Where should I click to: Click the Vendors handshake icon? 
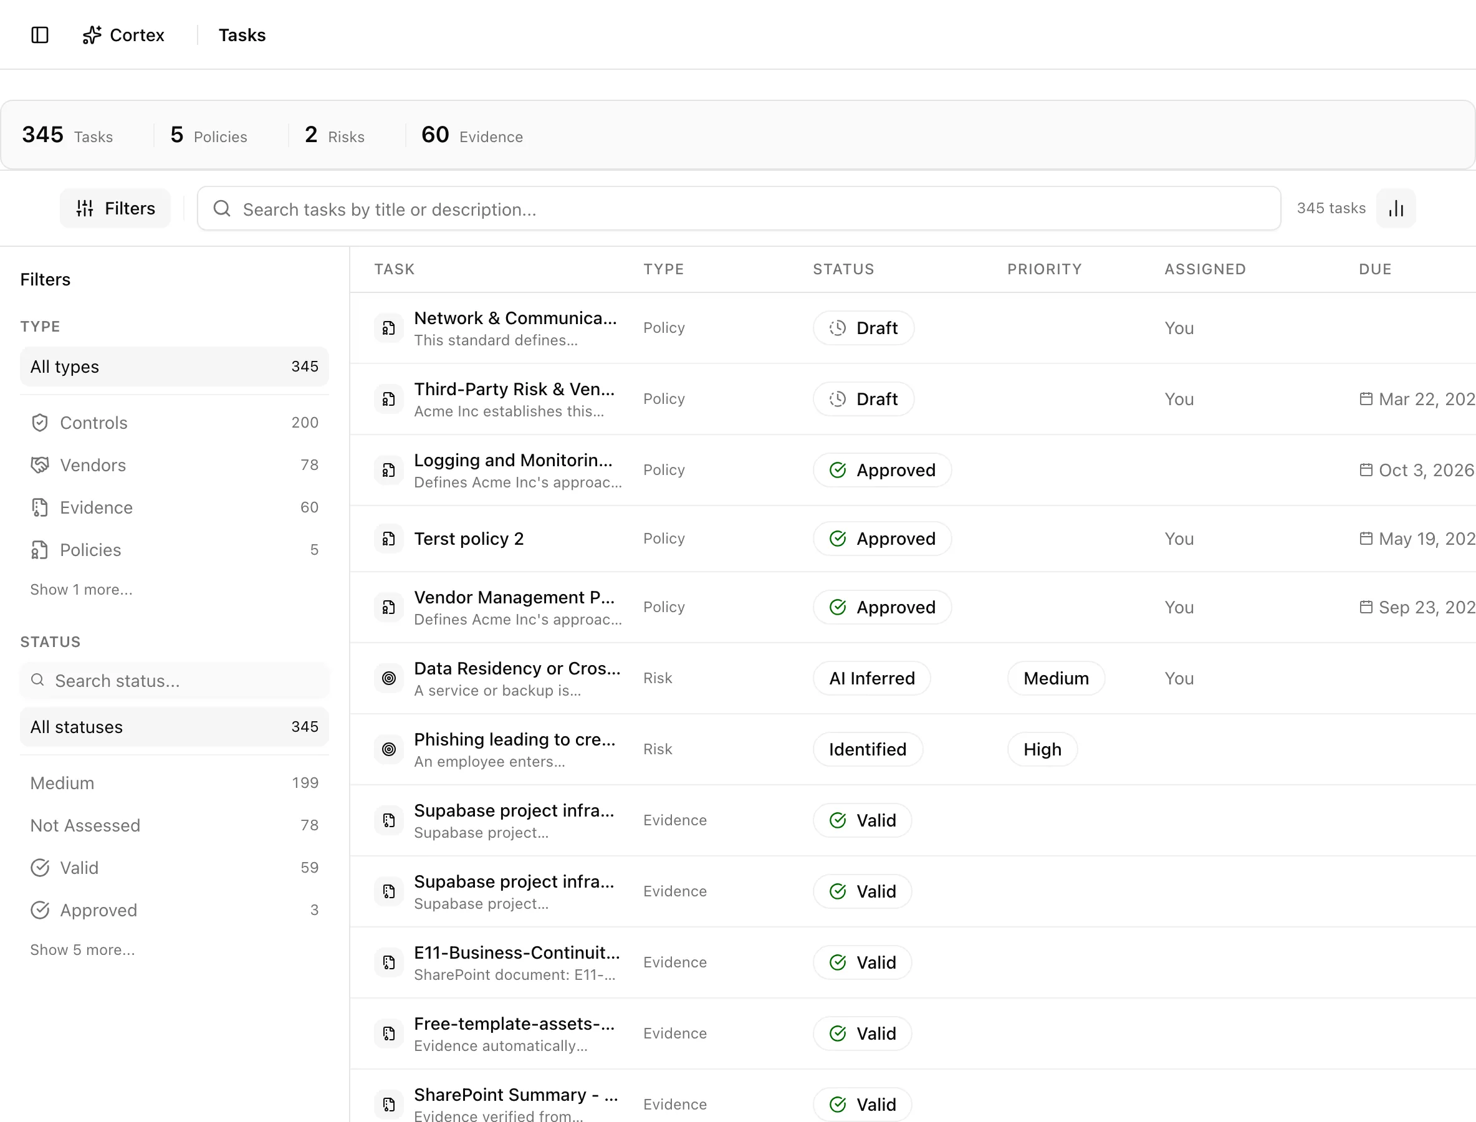[x=40, y=465]
